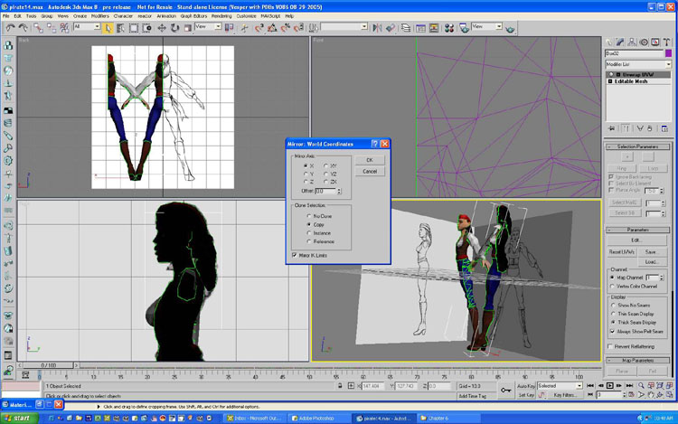Enable the Prevent Reflattening checkbox

[x=612, y=346]
